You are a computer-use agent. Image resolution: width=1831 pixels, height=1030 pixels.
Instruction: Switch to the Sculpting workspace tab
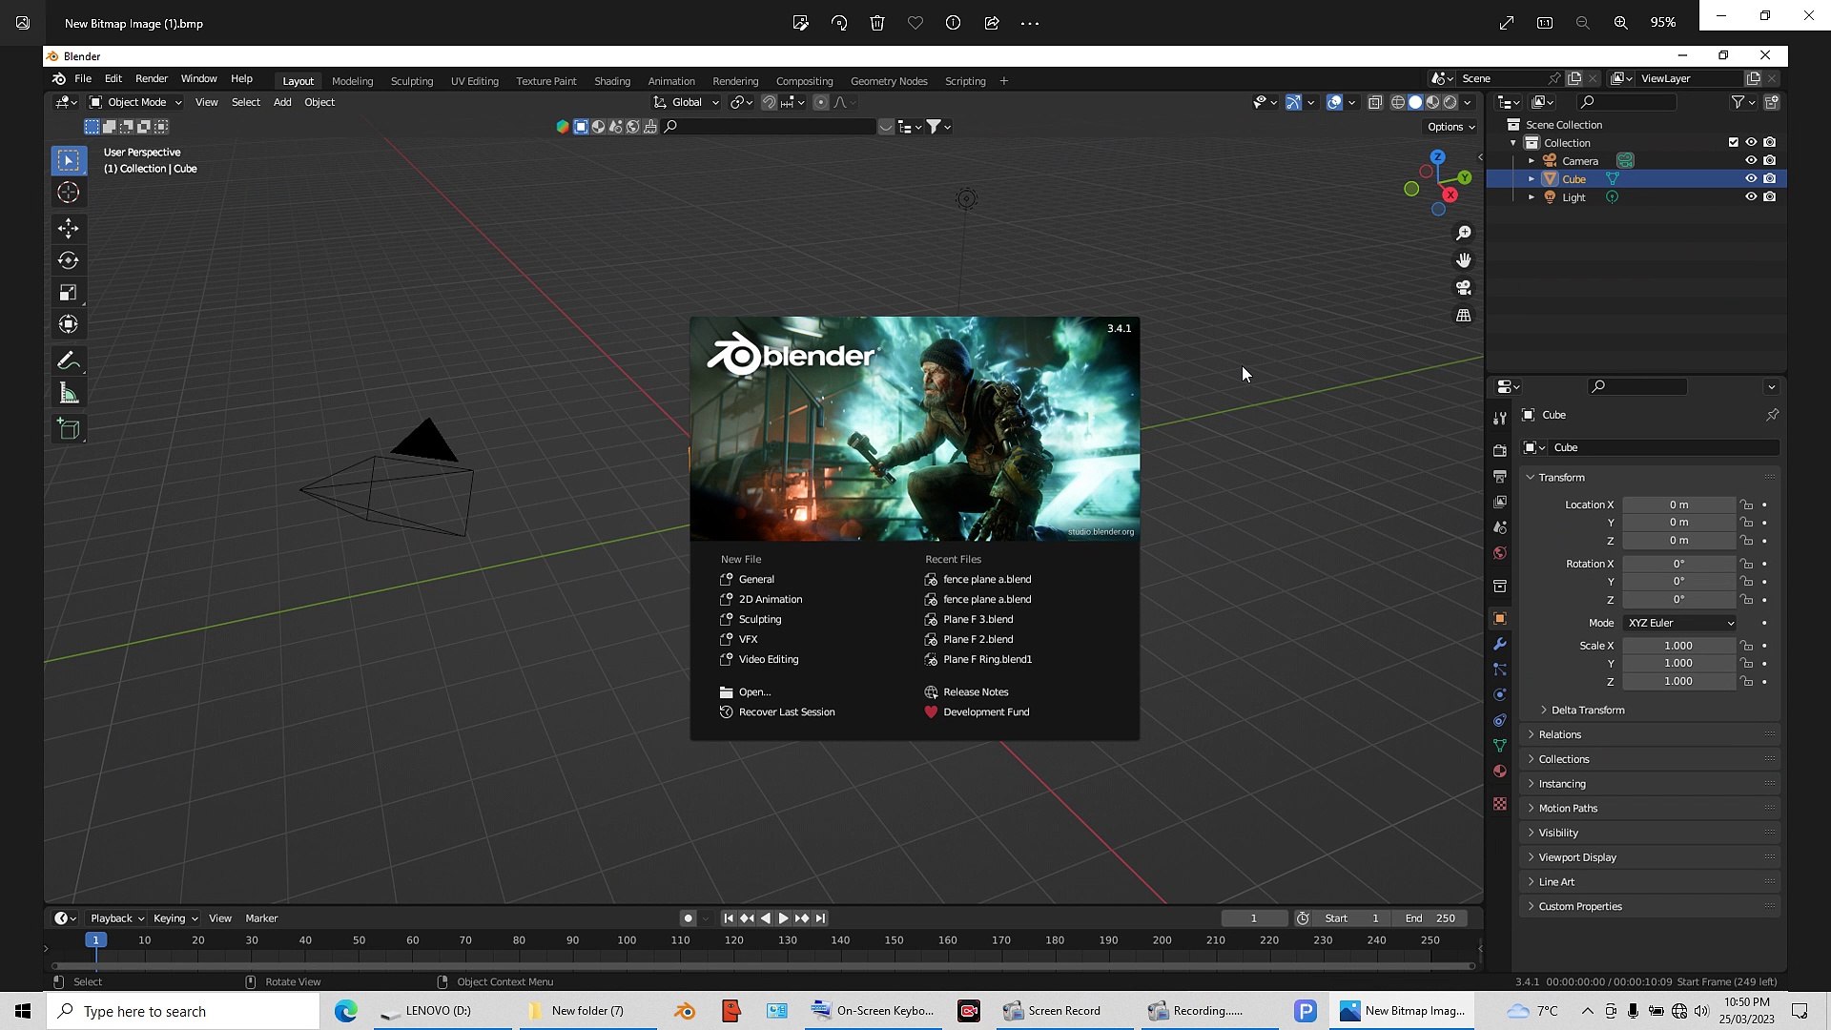click(x=411, y=81)
